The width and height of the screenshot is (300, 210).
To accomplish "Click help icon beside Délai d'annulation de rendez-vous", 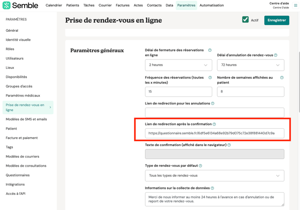I will [275, 55].
